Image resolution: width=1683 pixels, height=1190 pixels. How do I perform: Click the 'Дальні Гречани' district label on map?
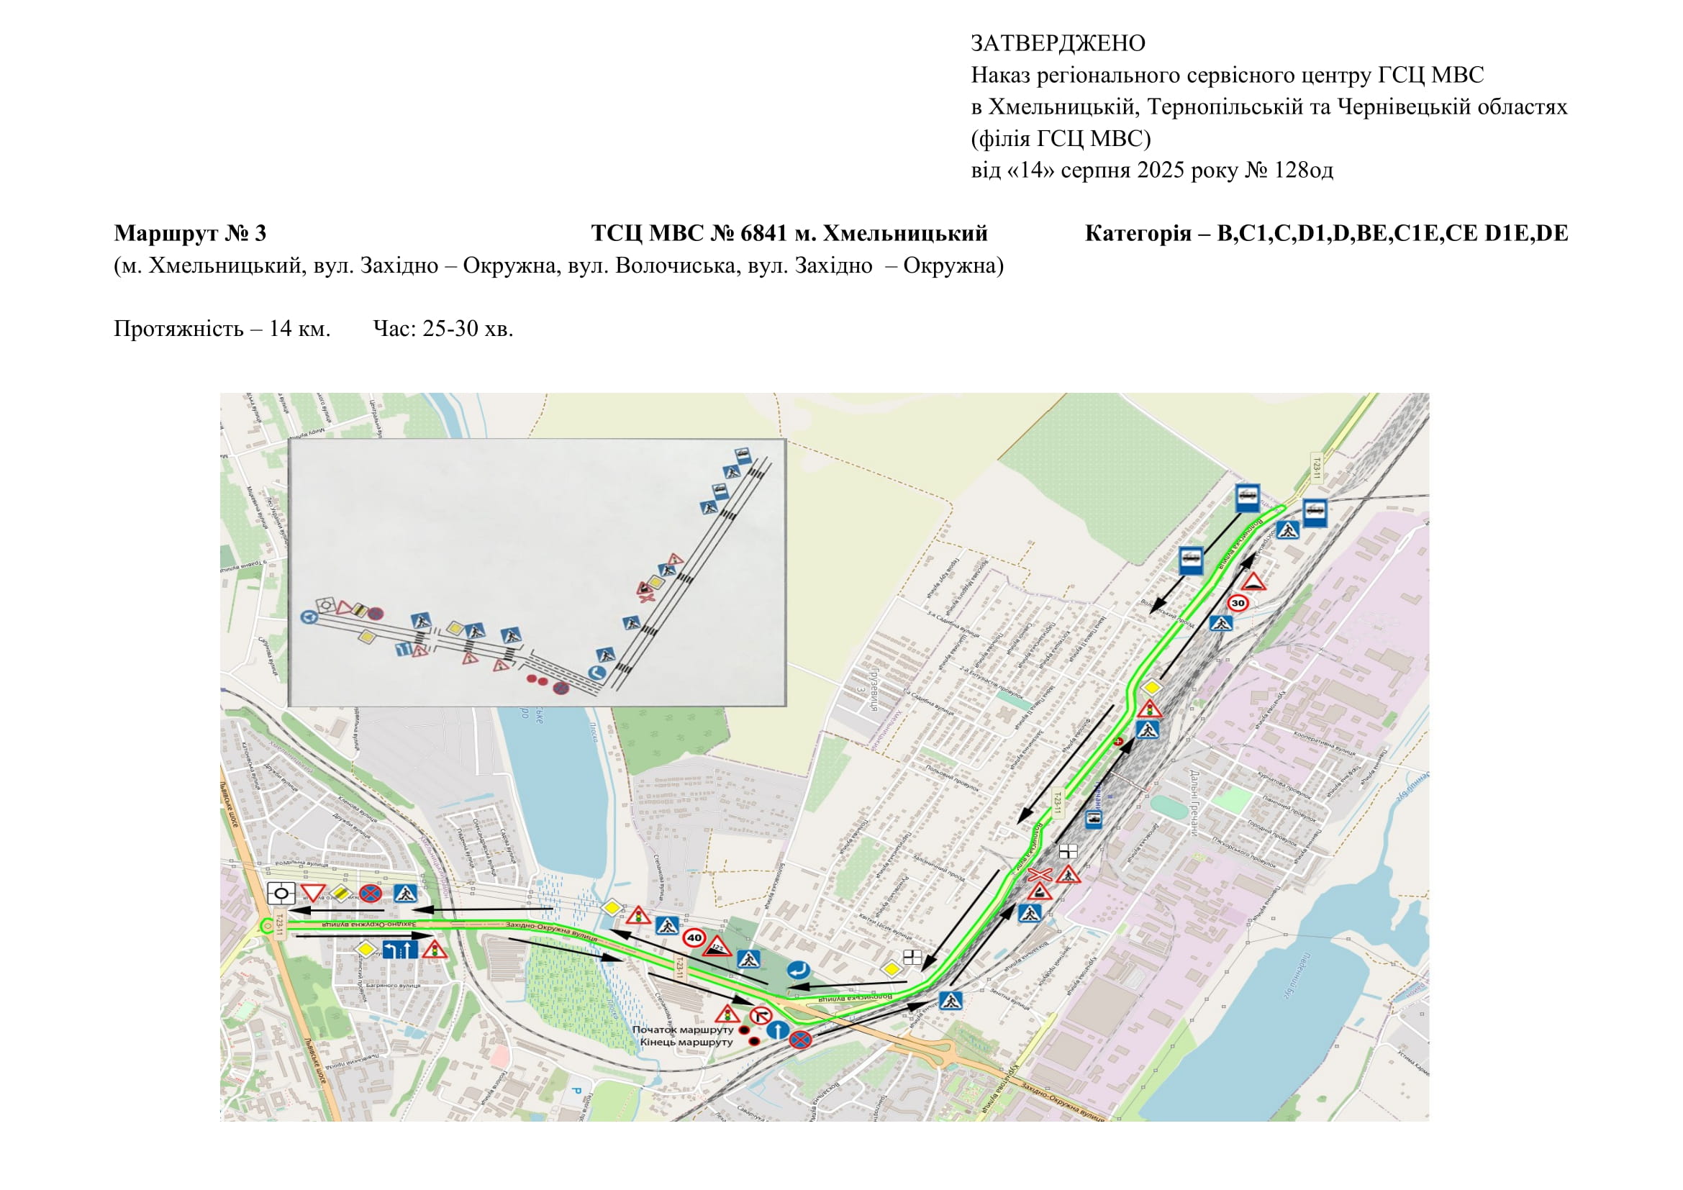[x=1194, y=804]
